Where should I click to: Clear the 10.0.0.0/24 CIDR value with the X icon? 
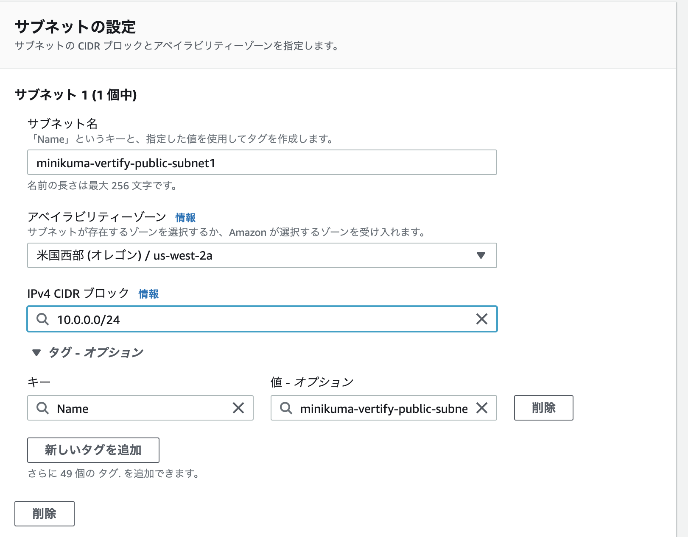[x=481, y=319]
